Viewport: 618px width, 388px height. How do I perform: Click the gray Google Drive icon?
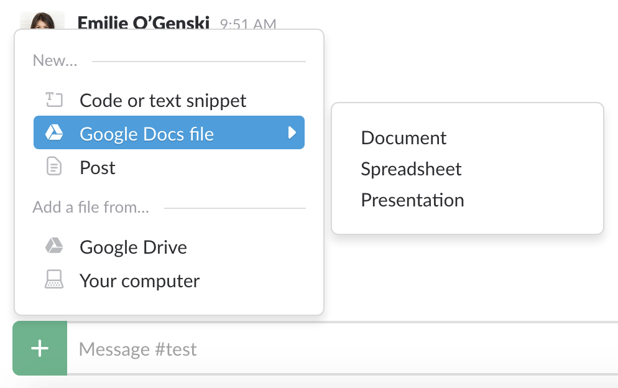(x=54, y=245)
